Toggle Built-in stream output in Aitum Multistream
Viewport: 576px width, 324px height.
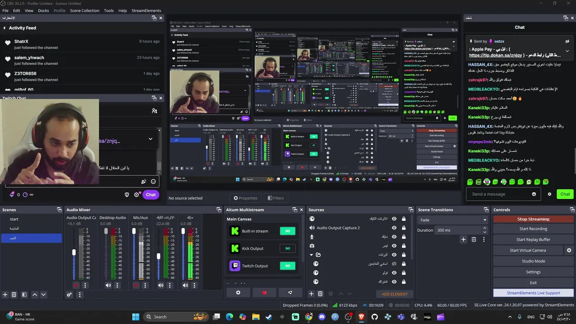(288, 231)
